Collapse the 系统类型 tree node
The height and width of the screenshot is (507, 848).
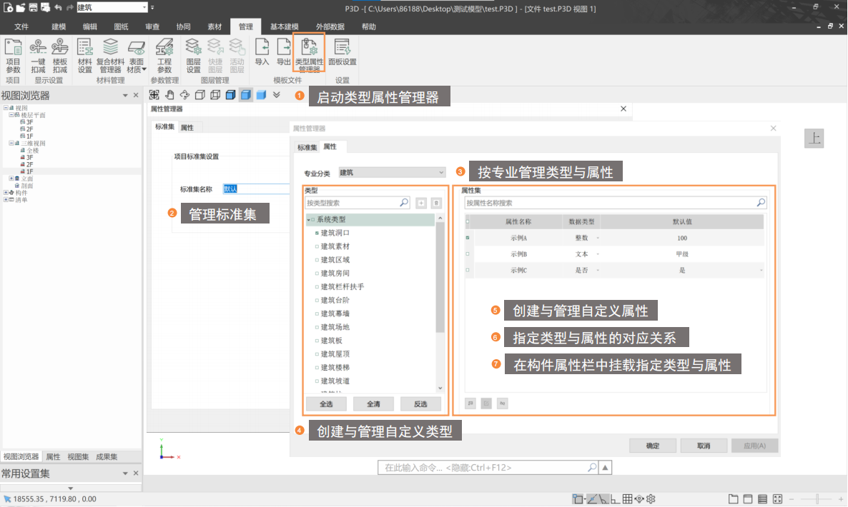308,220
